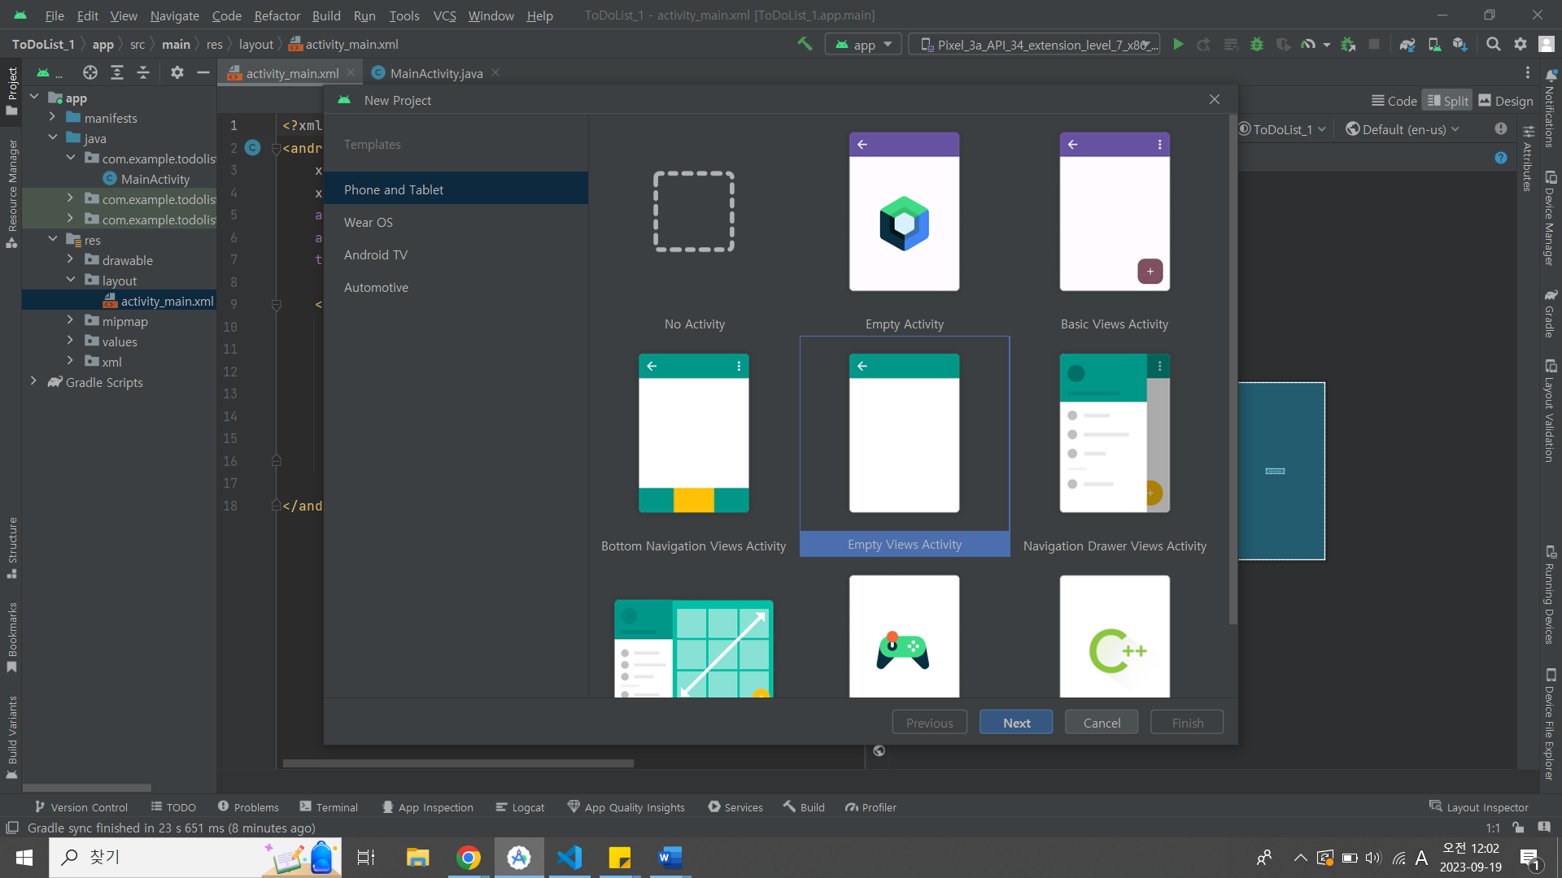1562x878 pixels.
Task: Click the Cancel button in New Project
Action: (1102, 722)
